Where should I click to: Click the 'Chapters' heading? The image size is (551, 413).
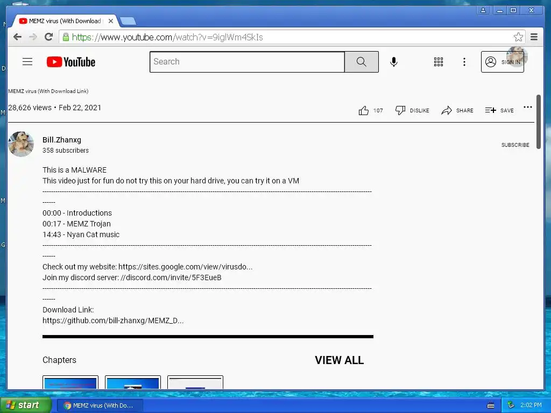click(59, 360)
